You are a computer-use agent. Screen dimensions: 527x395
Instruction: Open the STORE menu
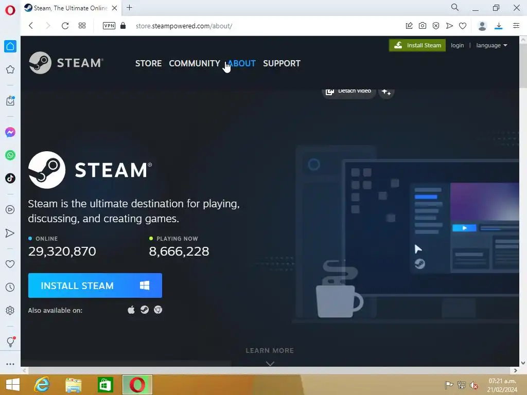(148, 63)
